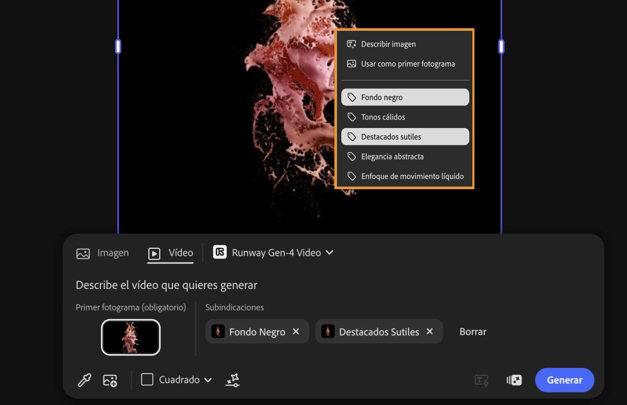
Task: Click the Generar button
Action: 564,380
